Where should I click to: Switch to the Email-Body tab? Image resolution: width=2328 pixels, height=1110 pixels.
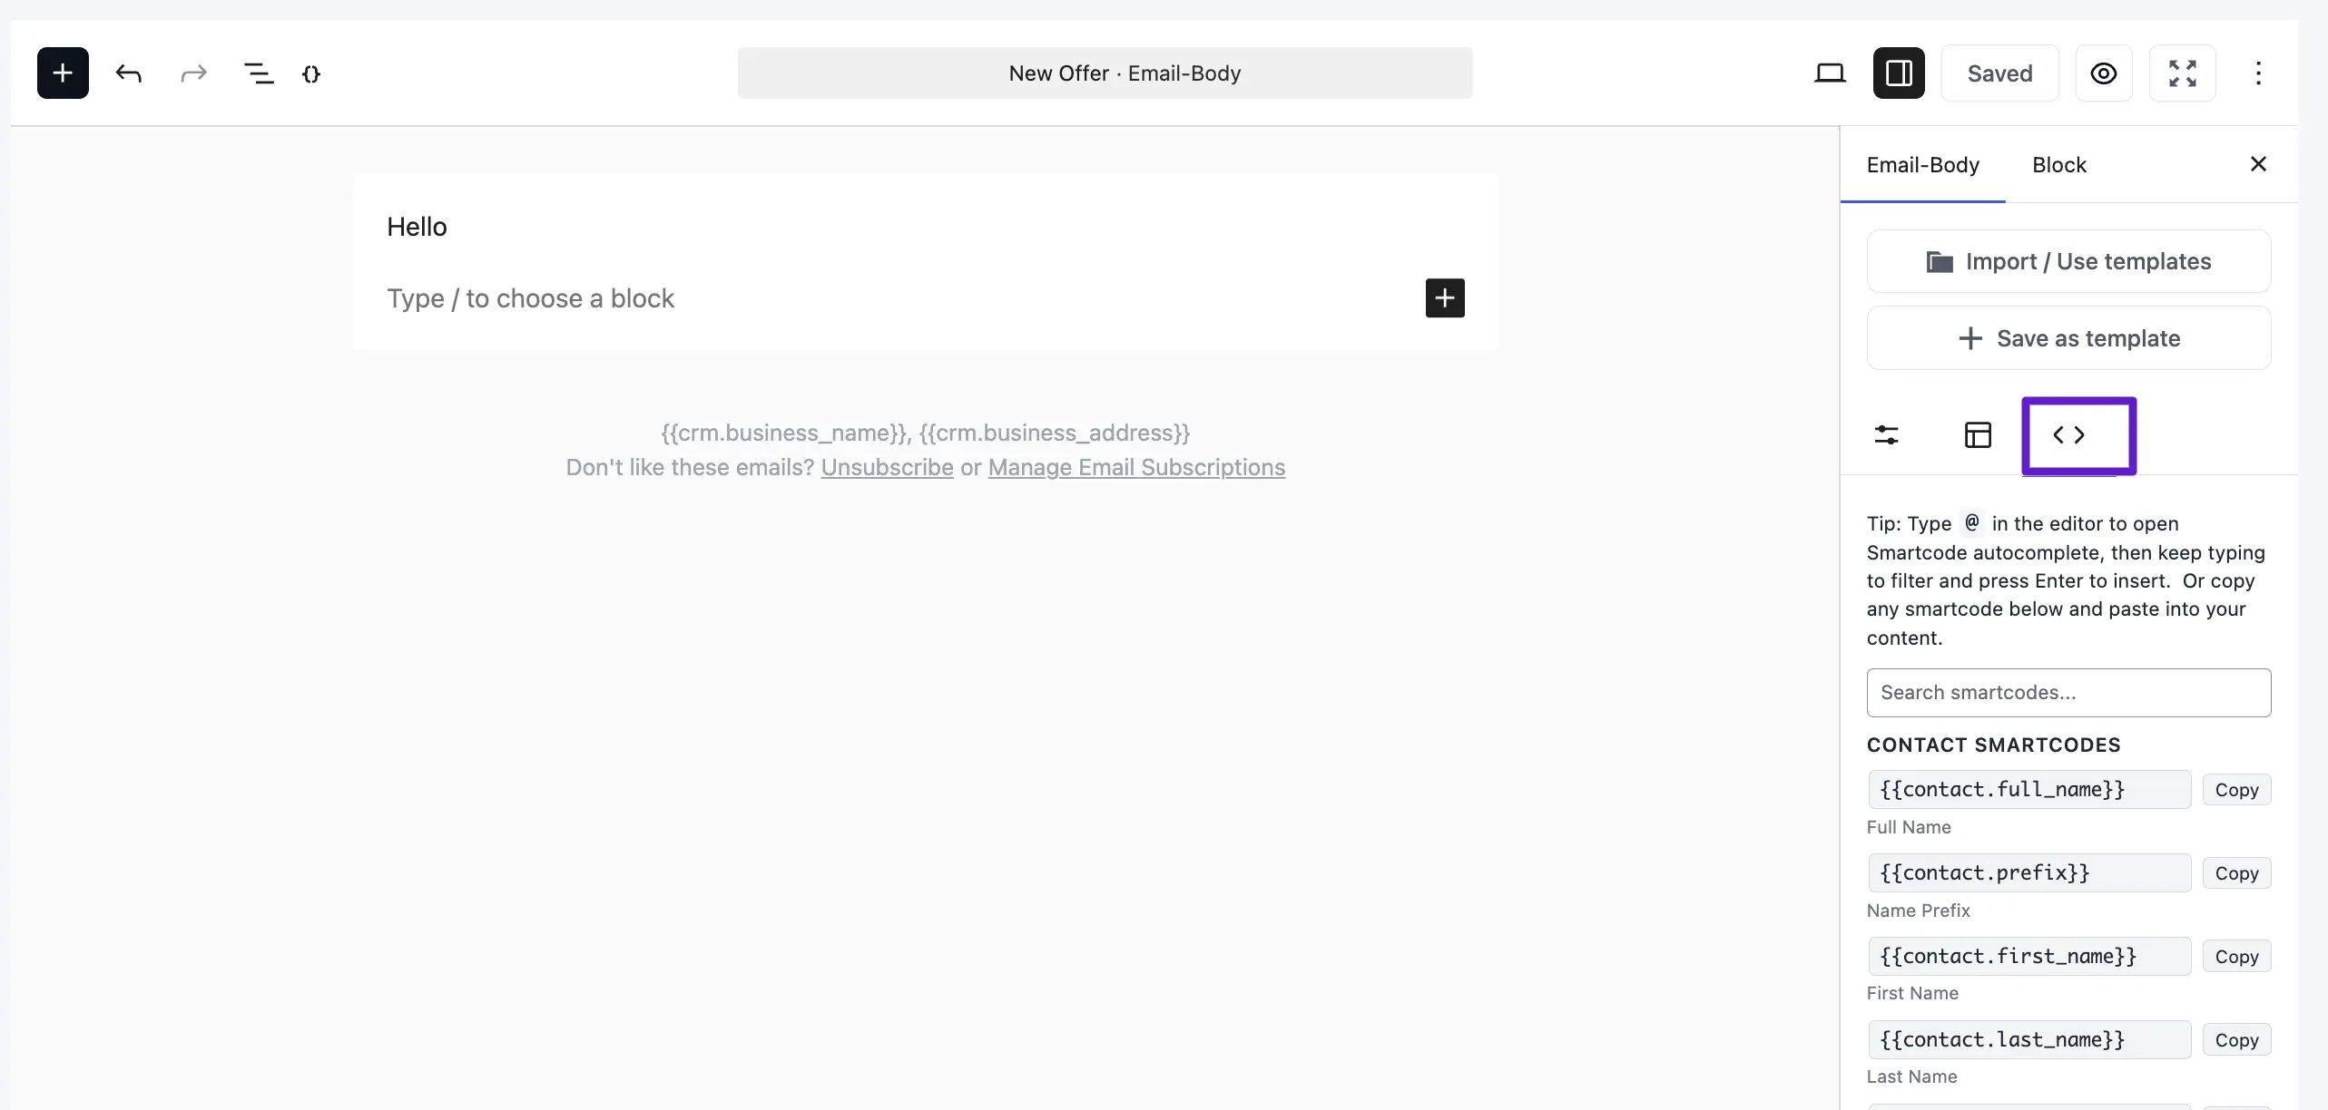click(1922, 165)
